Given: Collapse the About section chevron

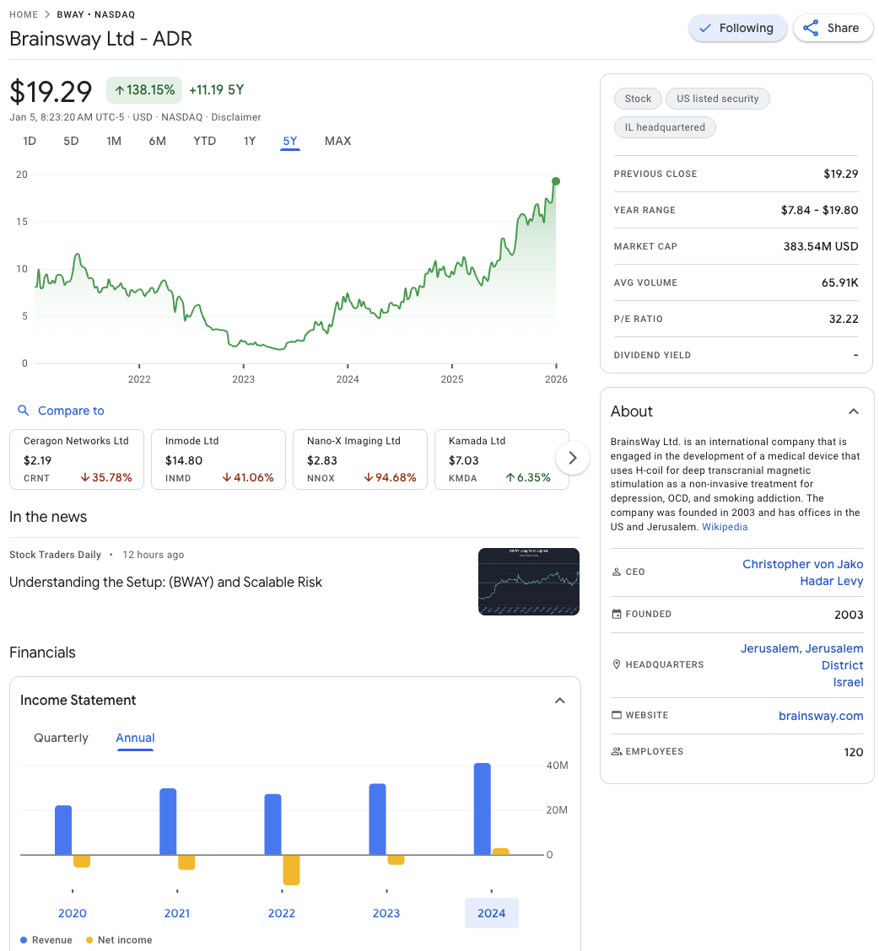Looking at the screenshot, I should (x=853, y=411).
